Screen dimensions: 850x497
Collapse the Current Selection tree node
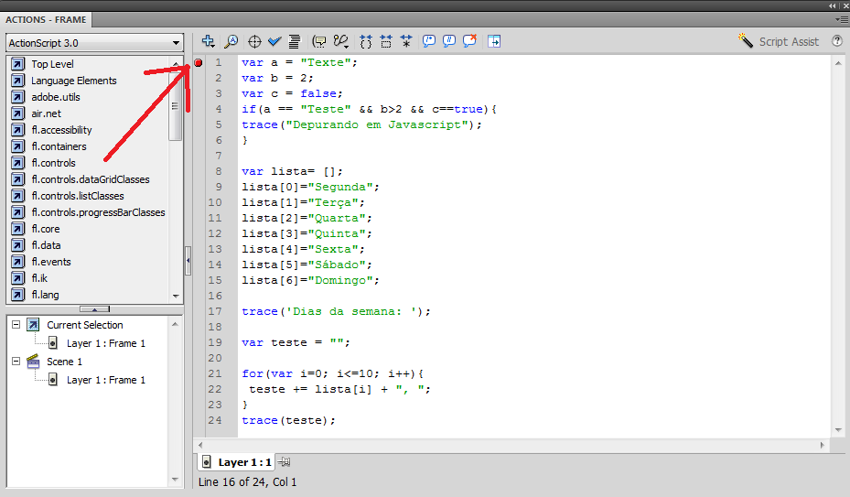(x=15, y=325)
